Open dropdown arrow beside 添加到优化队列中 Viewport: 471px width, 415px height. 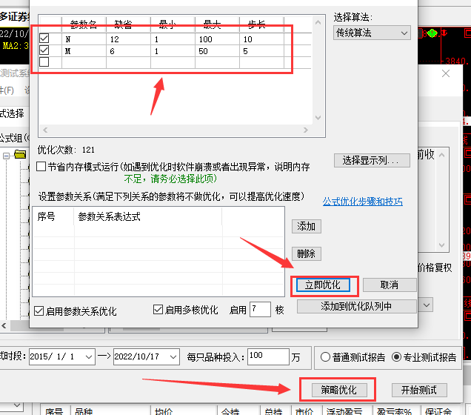427,305
